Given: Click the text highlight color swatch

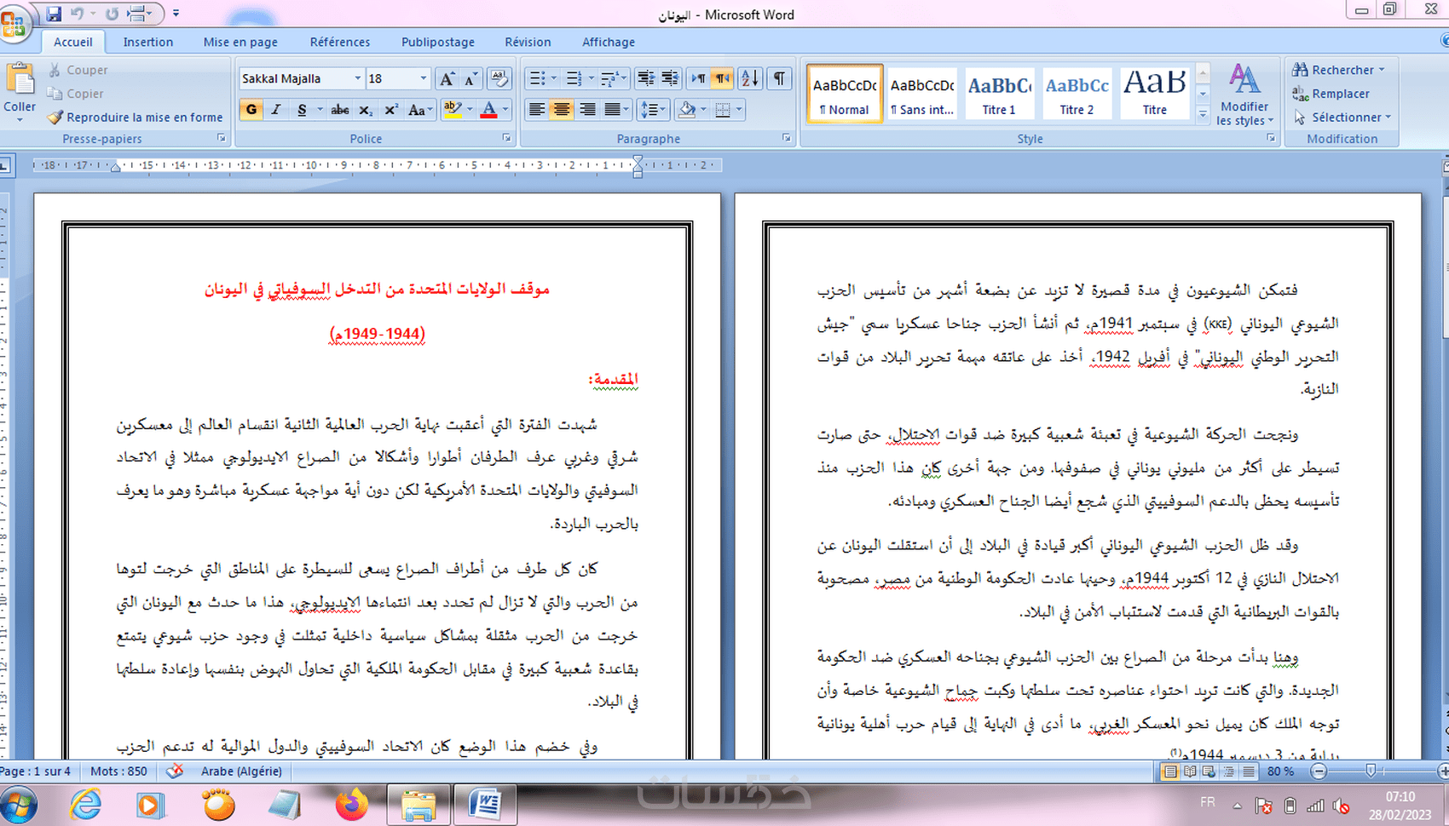Looking at the screenshot, I should [453, 110].
